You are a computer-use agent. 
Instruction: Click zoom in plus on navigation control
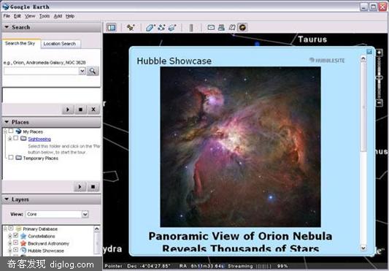click(x=379, y=53)
